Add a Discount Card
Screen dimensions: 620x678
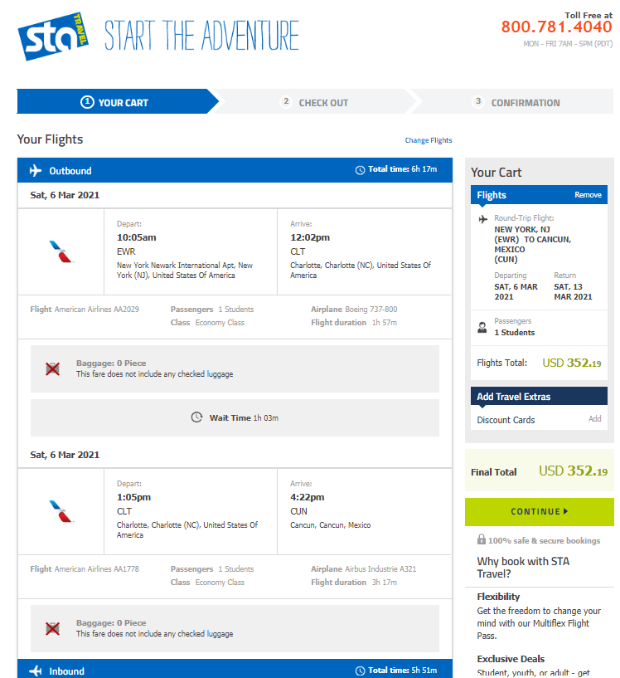[594, 419]
